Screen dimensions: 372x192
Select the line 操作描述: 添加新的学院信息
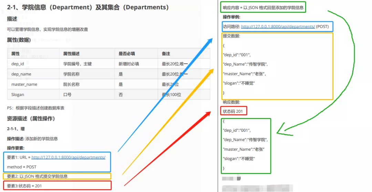32,139
